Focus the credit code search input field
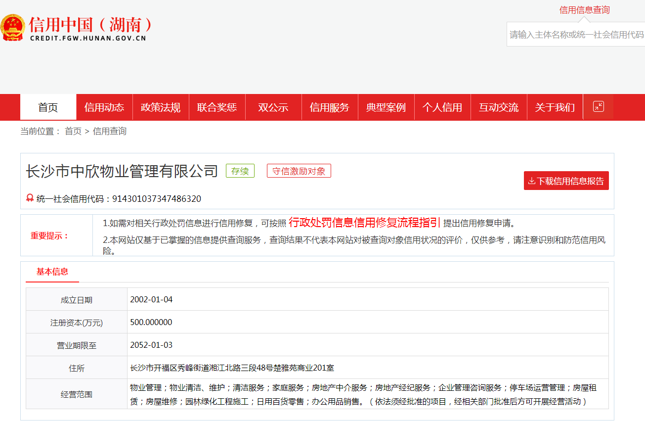 (x=576, y=35)
